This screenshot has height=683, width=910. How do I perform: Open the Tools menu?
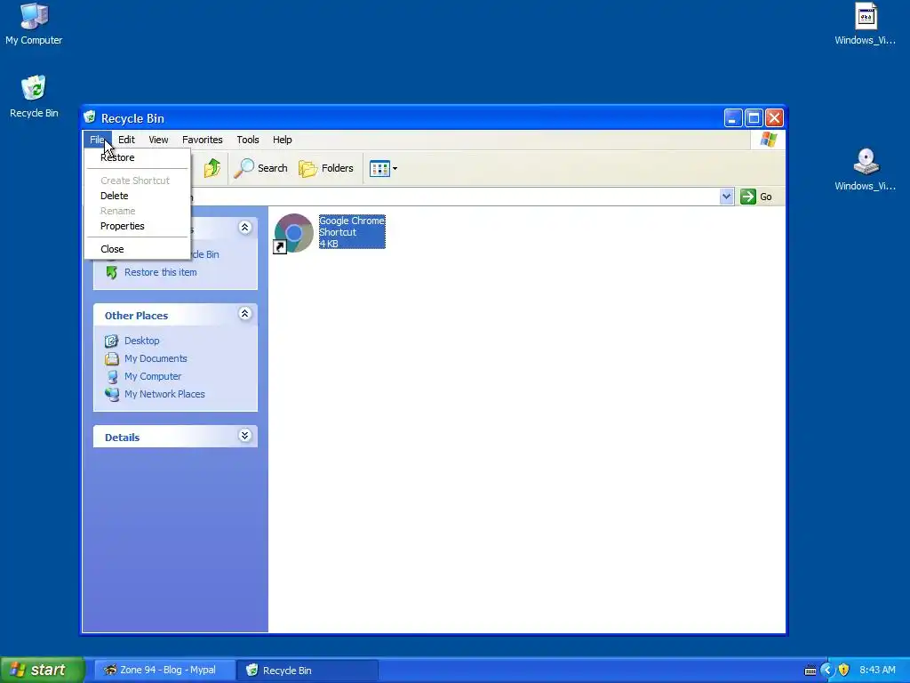[248, 140]
